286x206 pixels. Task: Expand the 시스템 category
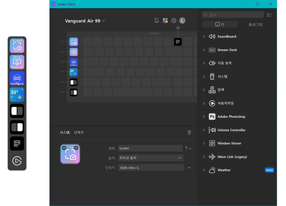coord(204,77)
